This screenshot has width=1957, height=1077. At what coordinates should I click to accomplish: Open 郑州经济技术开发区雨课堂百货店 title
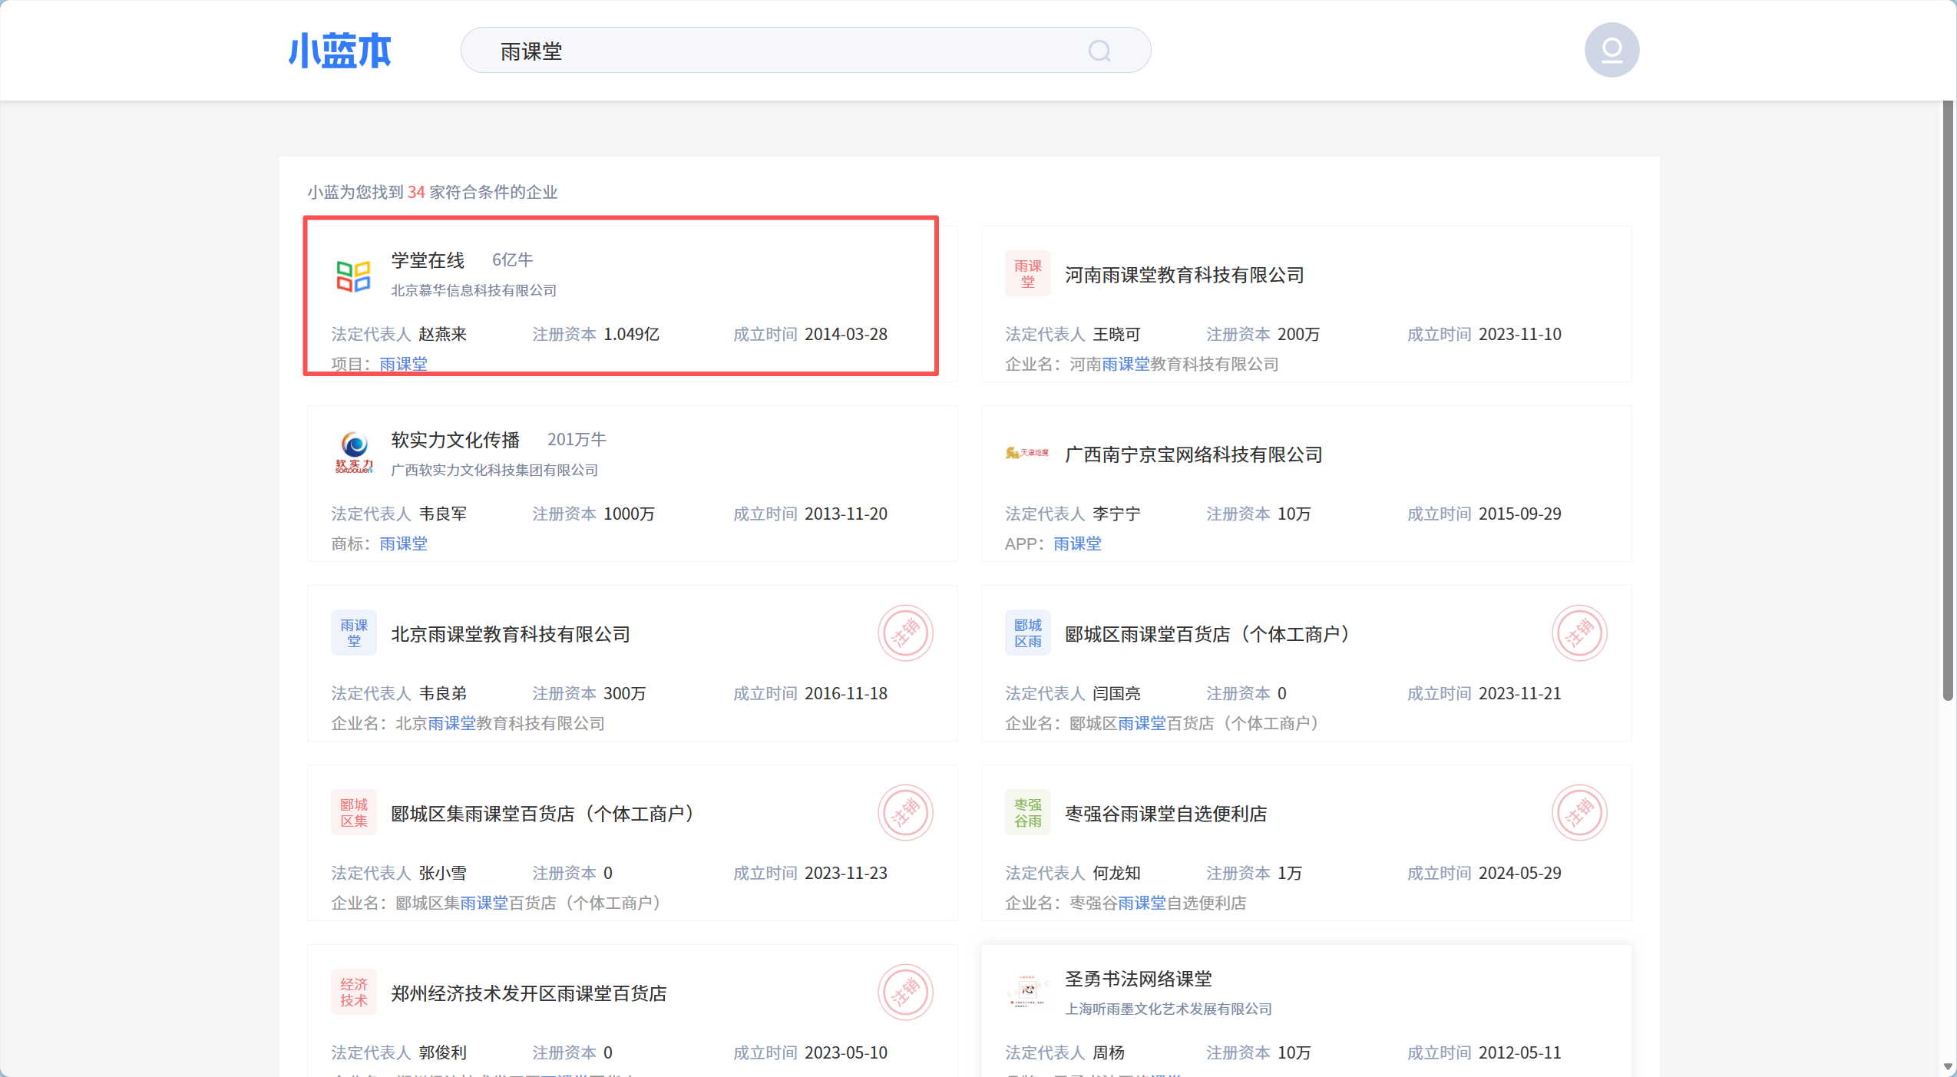point(529,993)
